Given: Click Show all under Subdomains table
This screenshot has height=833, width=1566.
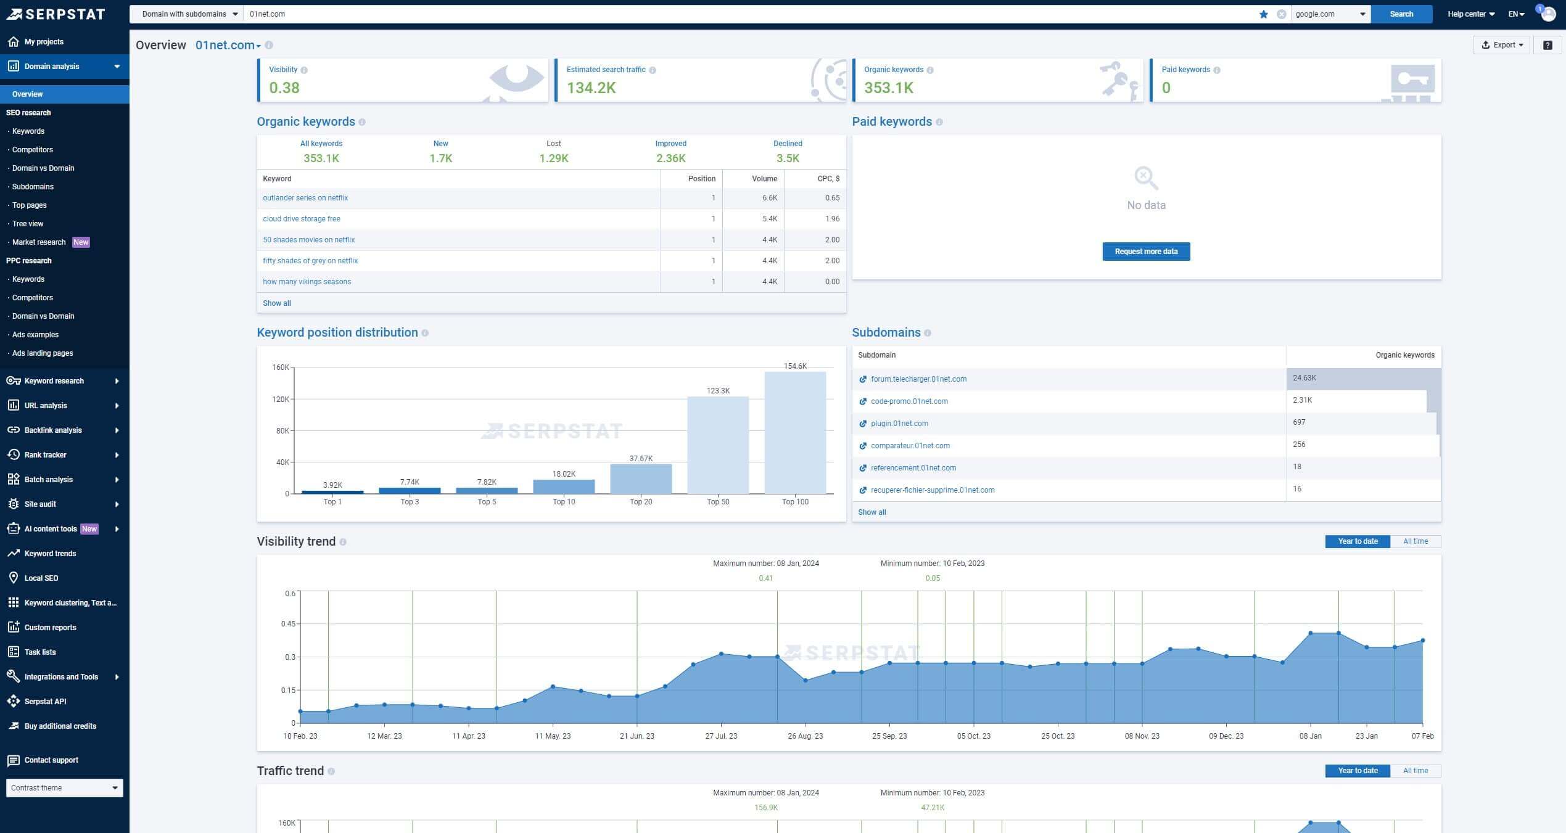Looking at the screenshot, I should pyautogui.click(x=872, y=512).
